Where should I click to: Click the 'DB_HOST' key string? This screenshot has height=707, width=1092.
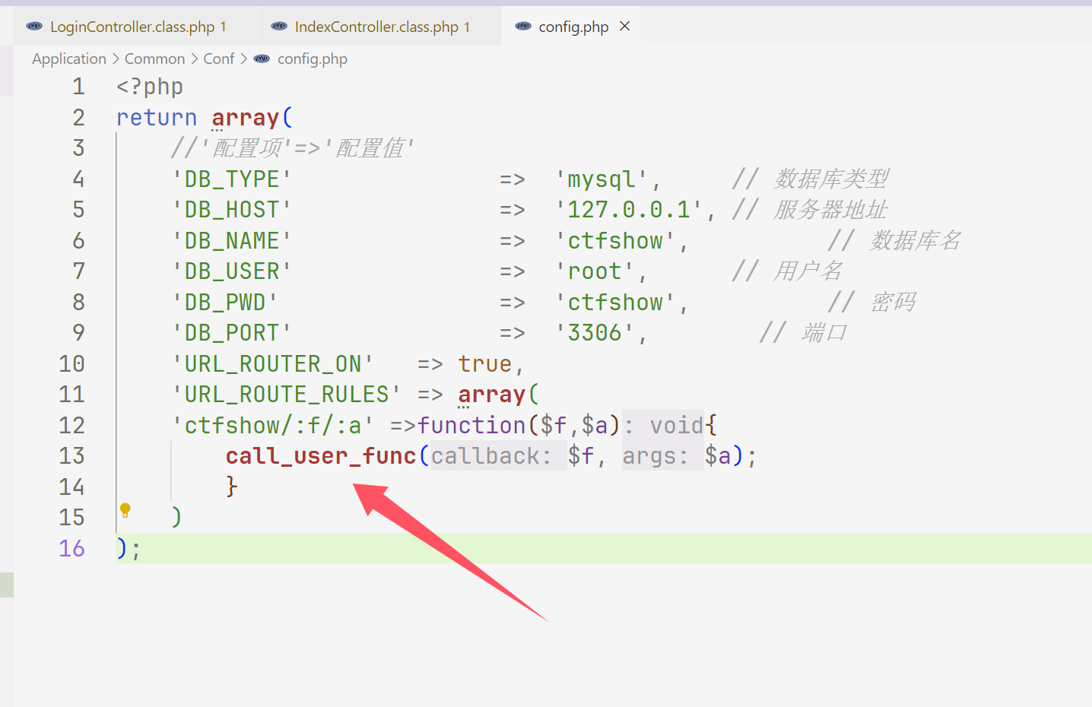pyautogui.click(x=232, y=210)
